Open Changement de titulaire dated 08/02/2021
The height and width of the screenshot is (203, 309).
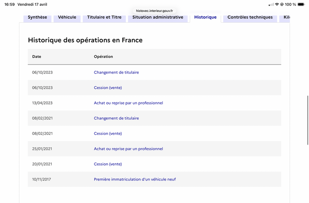point(116,118)
